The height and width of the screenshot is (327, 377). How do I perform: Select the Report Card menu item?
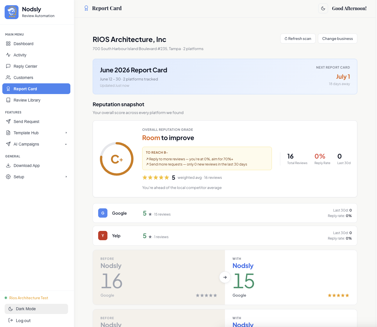click(36, 89)
